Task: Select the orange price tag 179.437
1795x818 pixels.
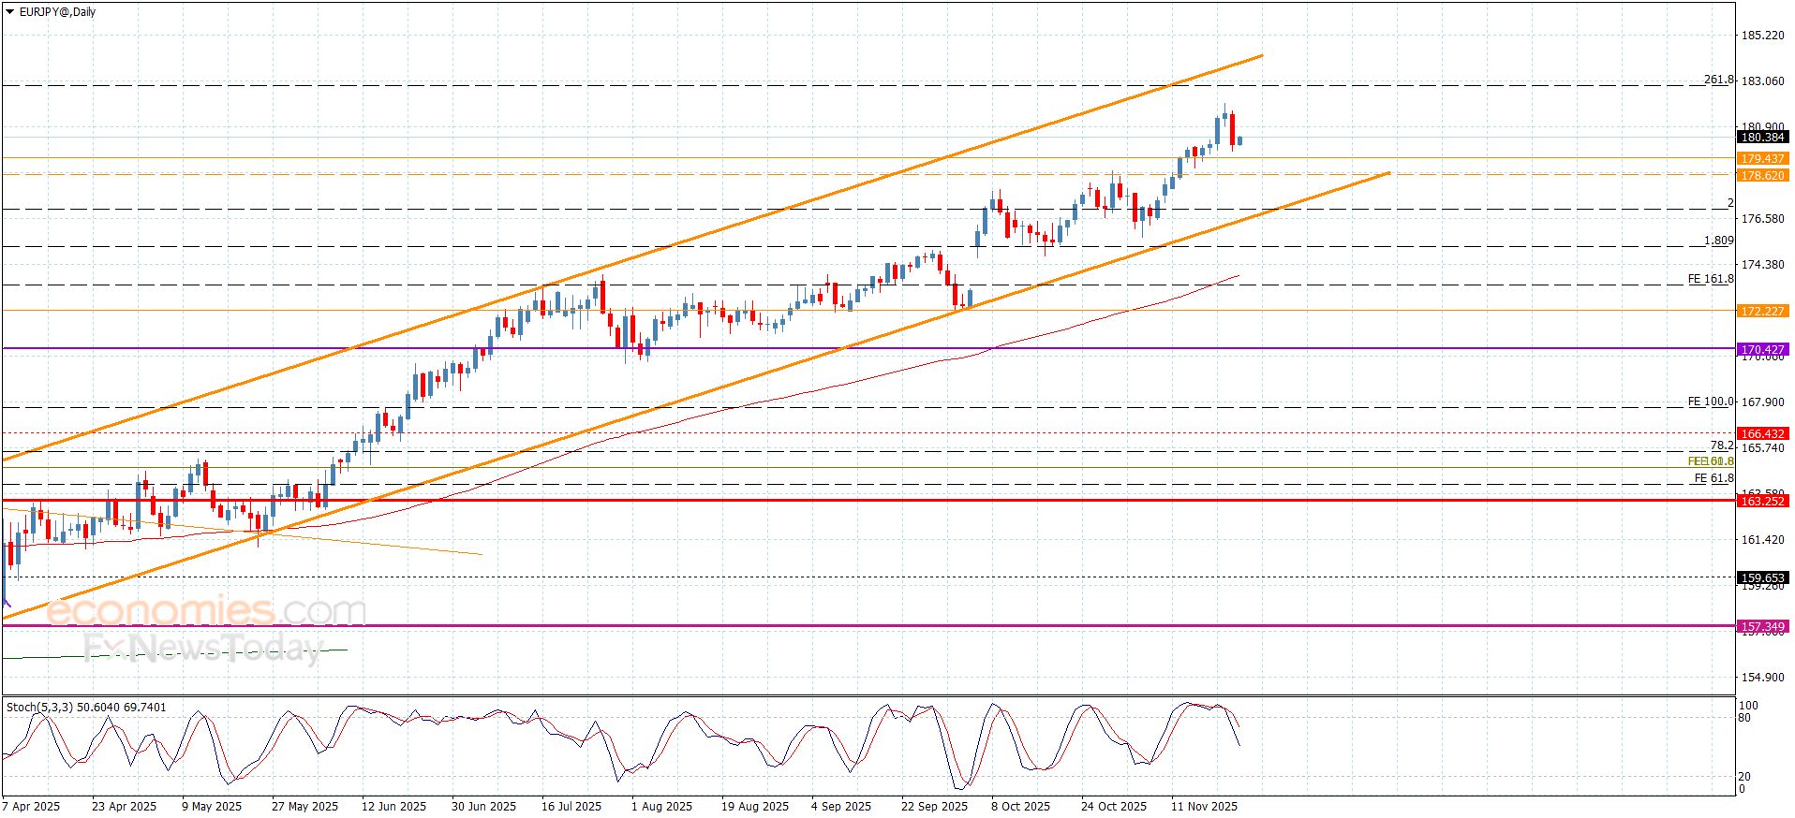Action: pos(1762,159)
